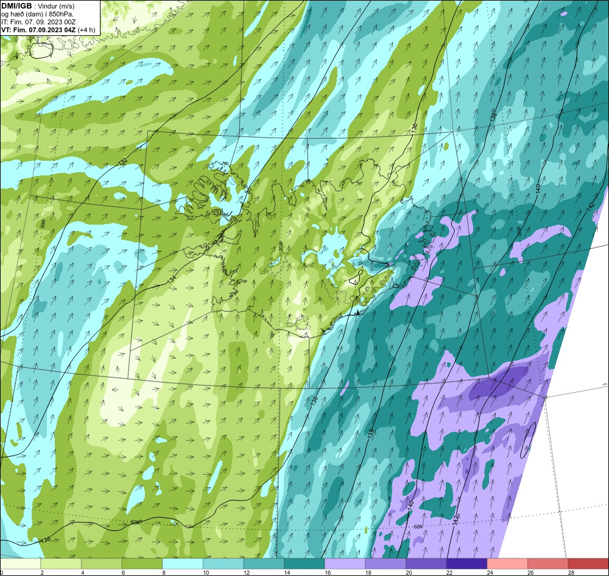Select the 26–28 m/s salmon legend swatch
The width and height of the screenshot is (609, 576).
click(548, 563)
